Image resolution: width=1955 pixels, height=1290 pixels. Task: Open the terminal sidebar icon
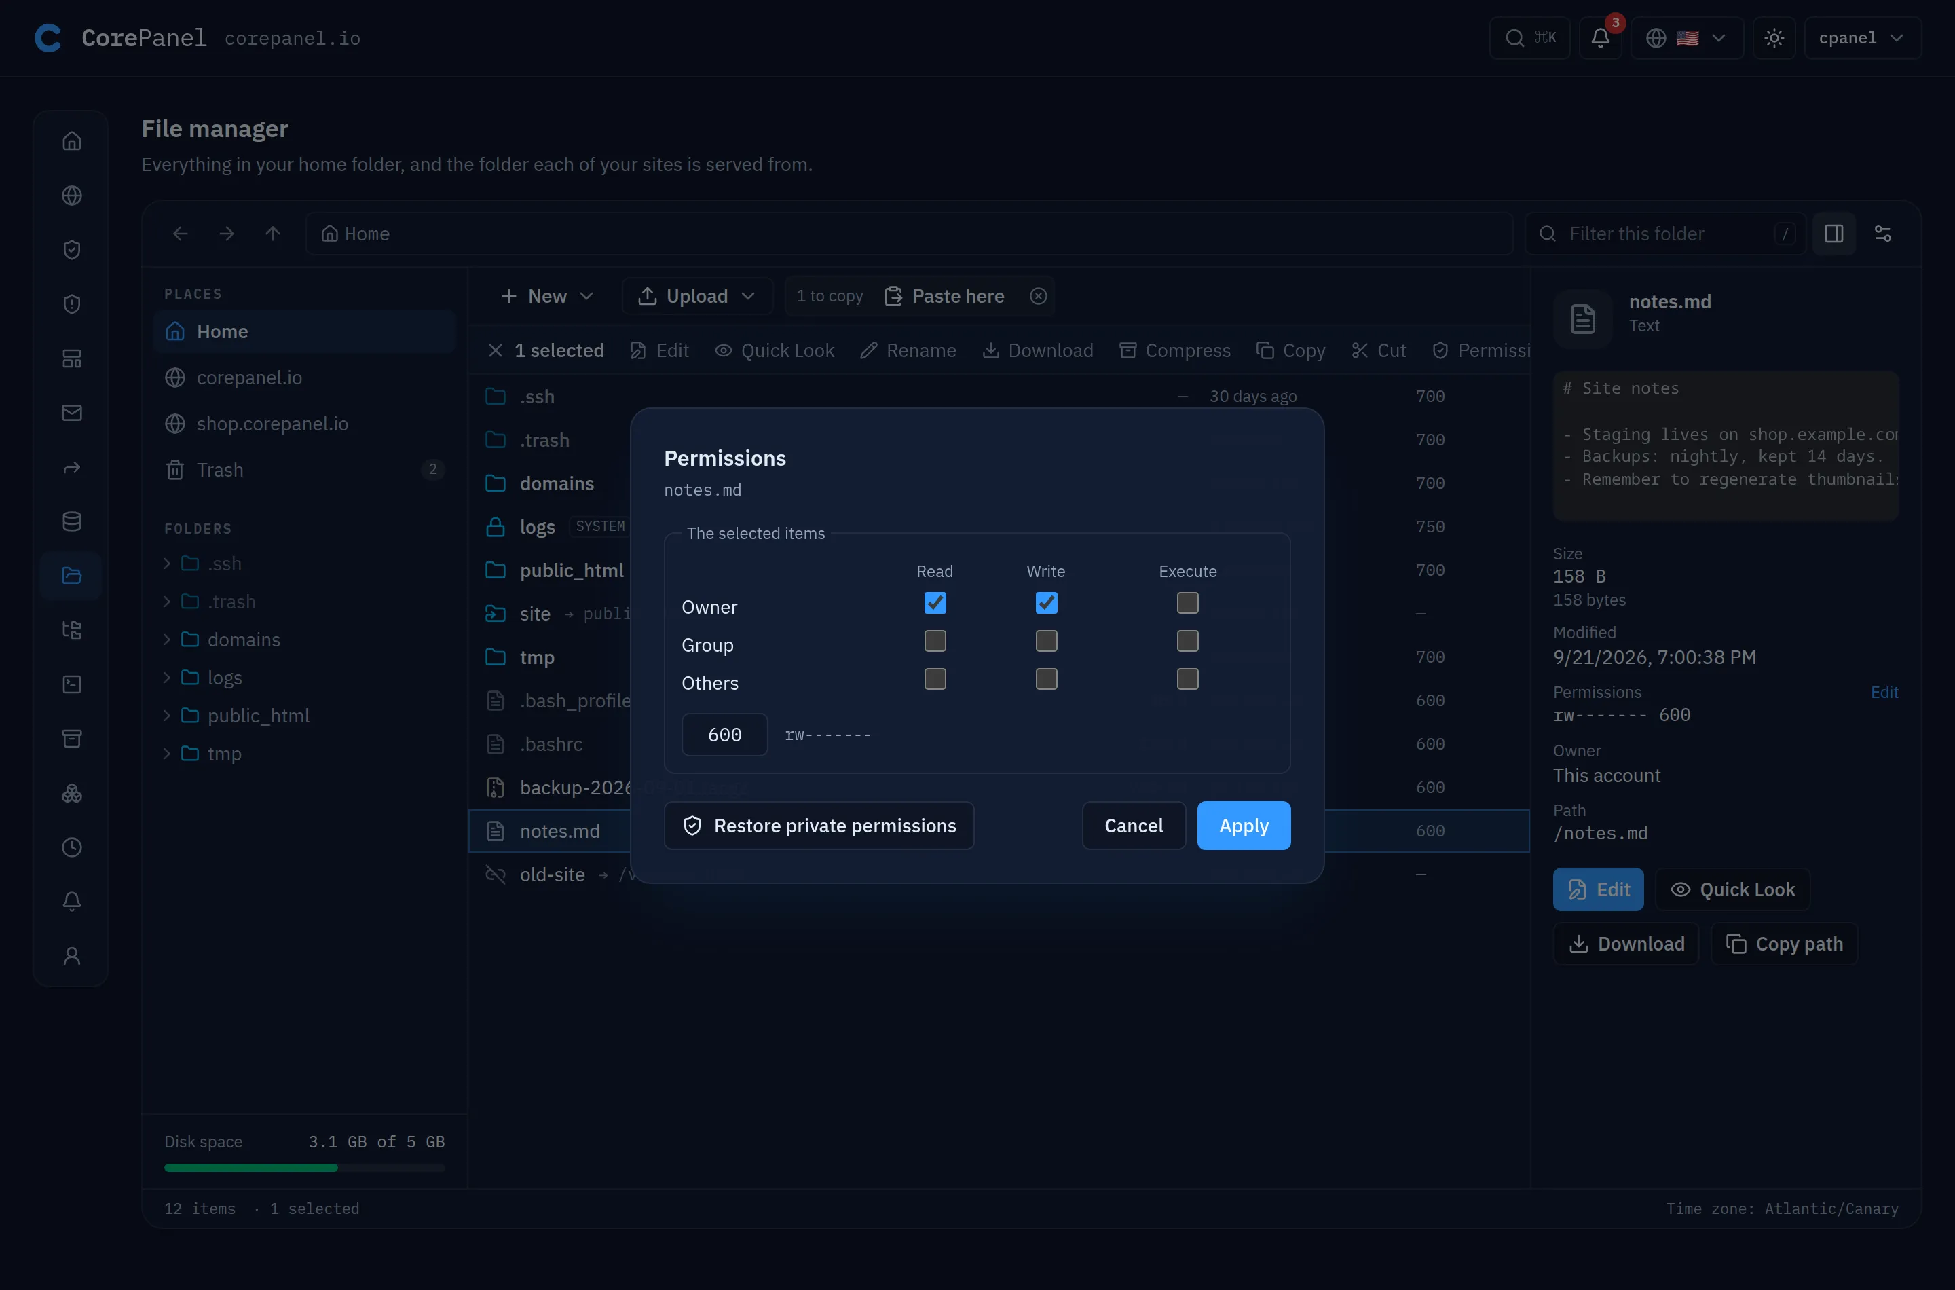(x=71, y=684)
